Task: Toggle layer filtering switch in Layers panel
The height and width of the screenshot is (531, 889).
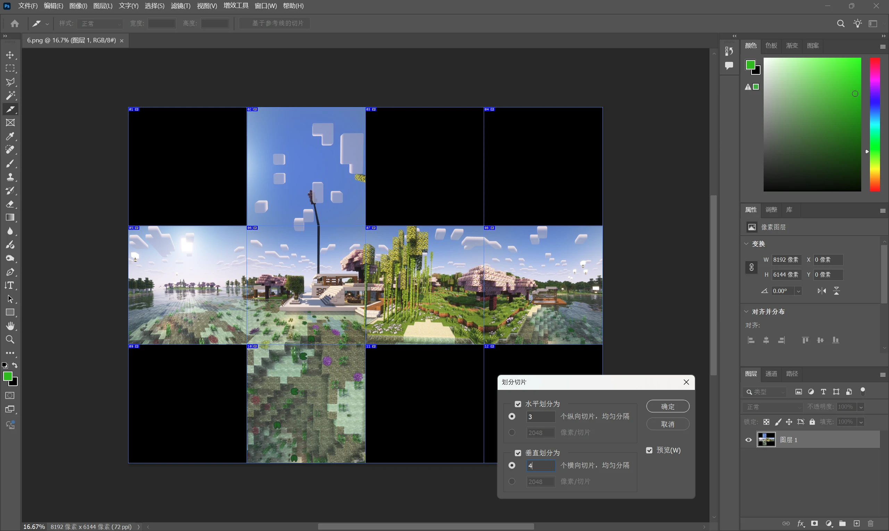Action: point(863,391)
